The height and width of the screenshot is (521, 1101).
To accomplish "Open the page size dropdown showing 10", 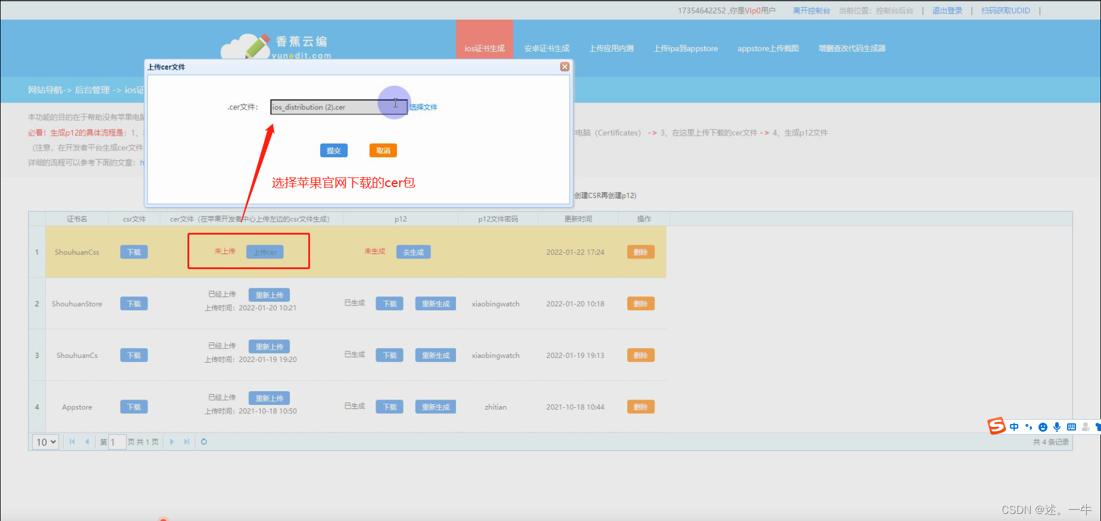I will click(x=46, y=442).
